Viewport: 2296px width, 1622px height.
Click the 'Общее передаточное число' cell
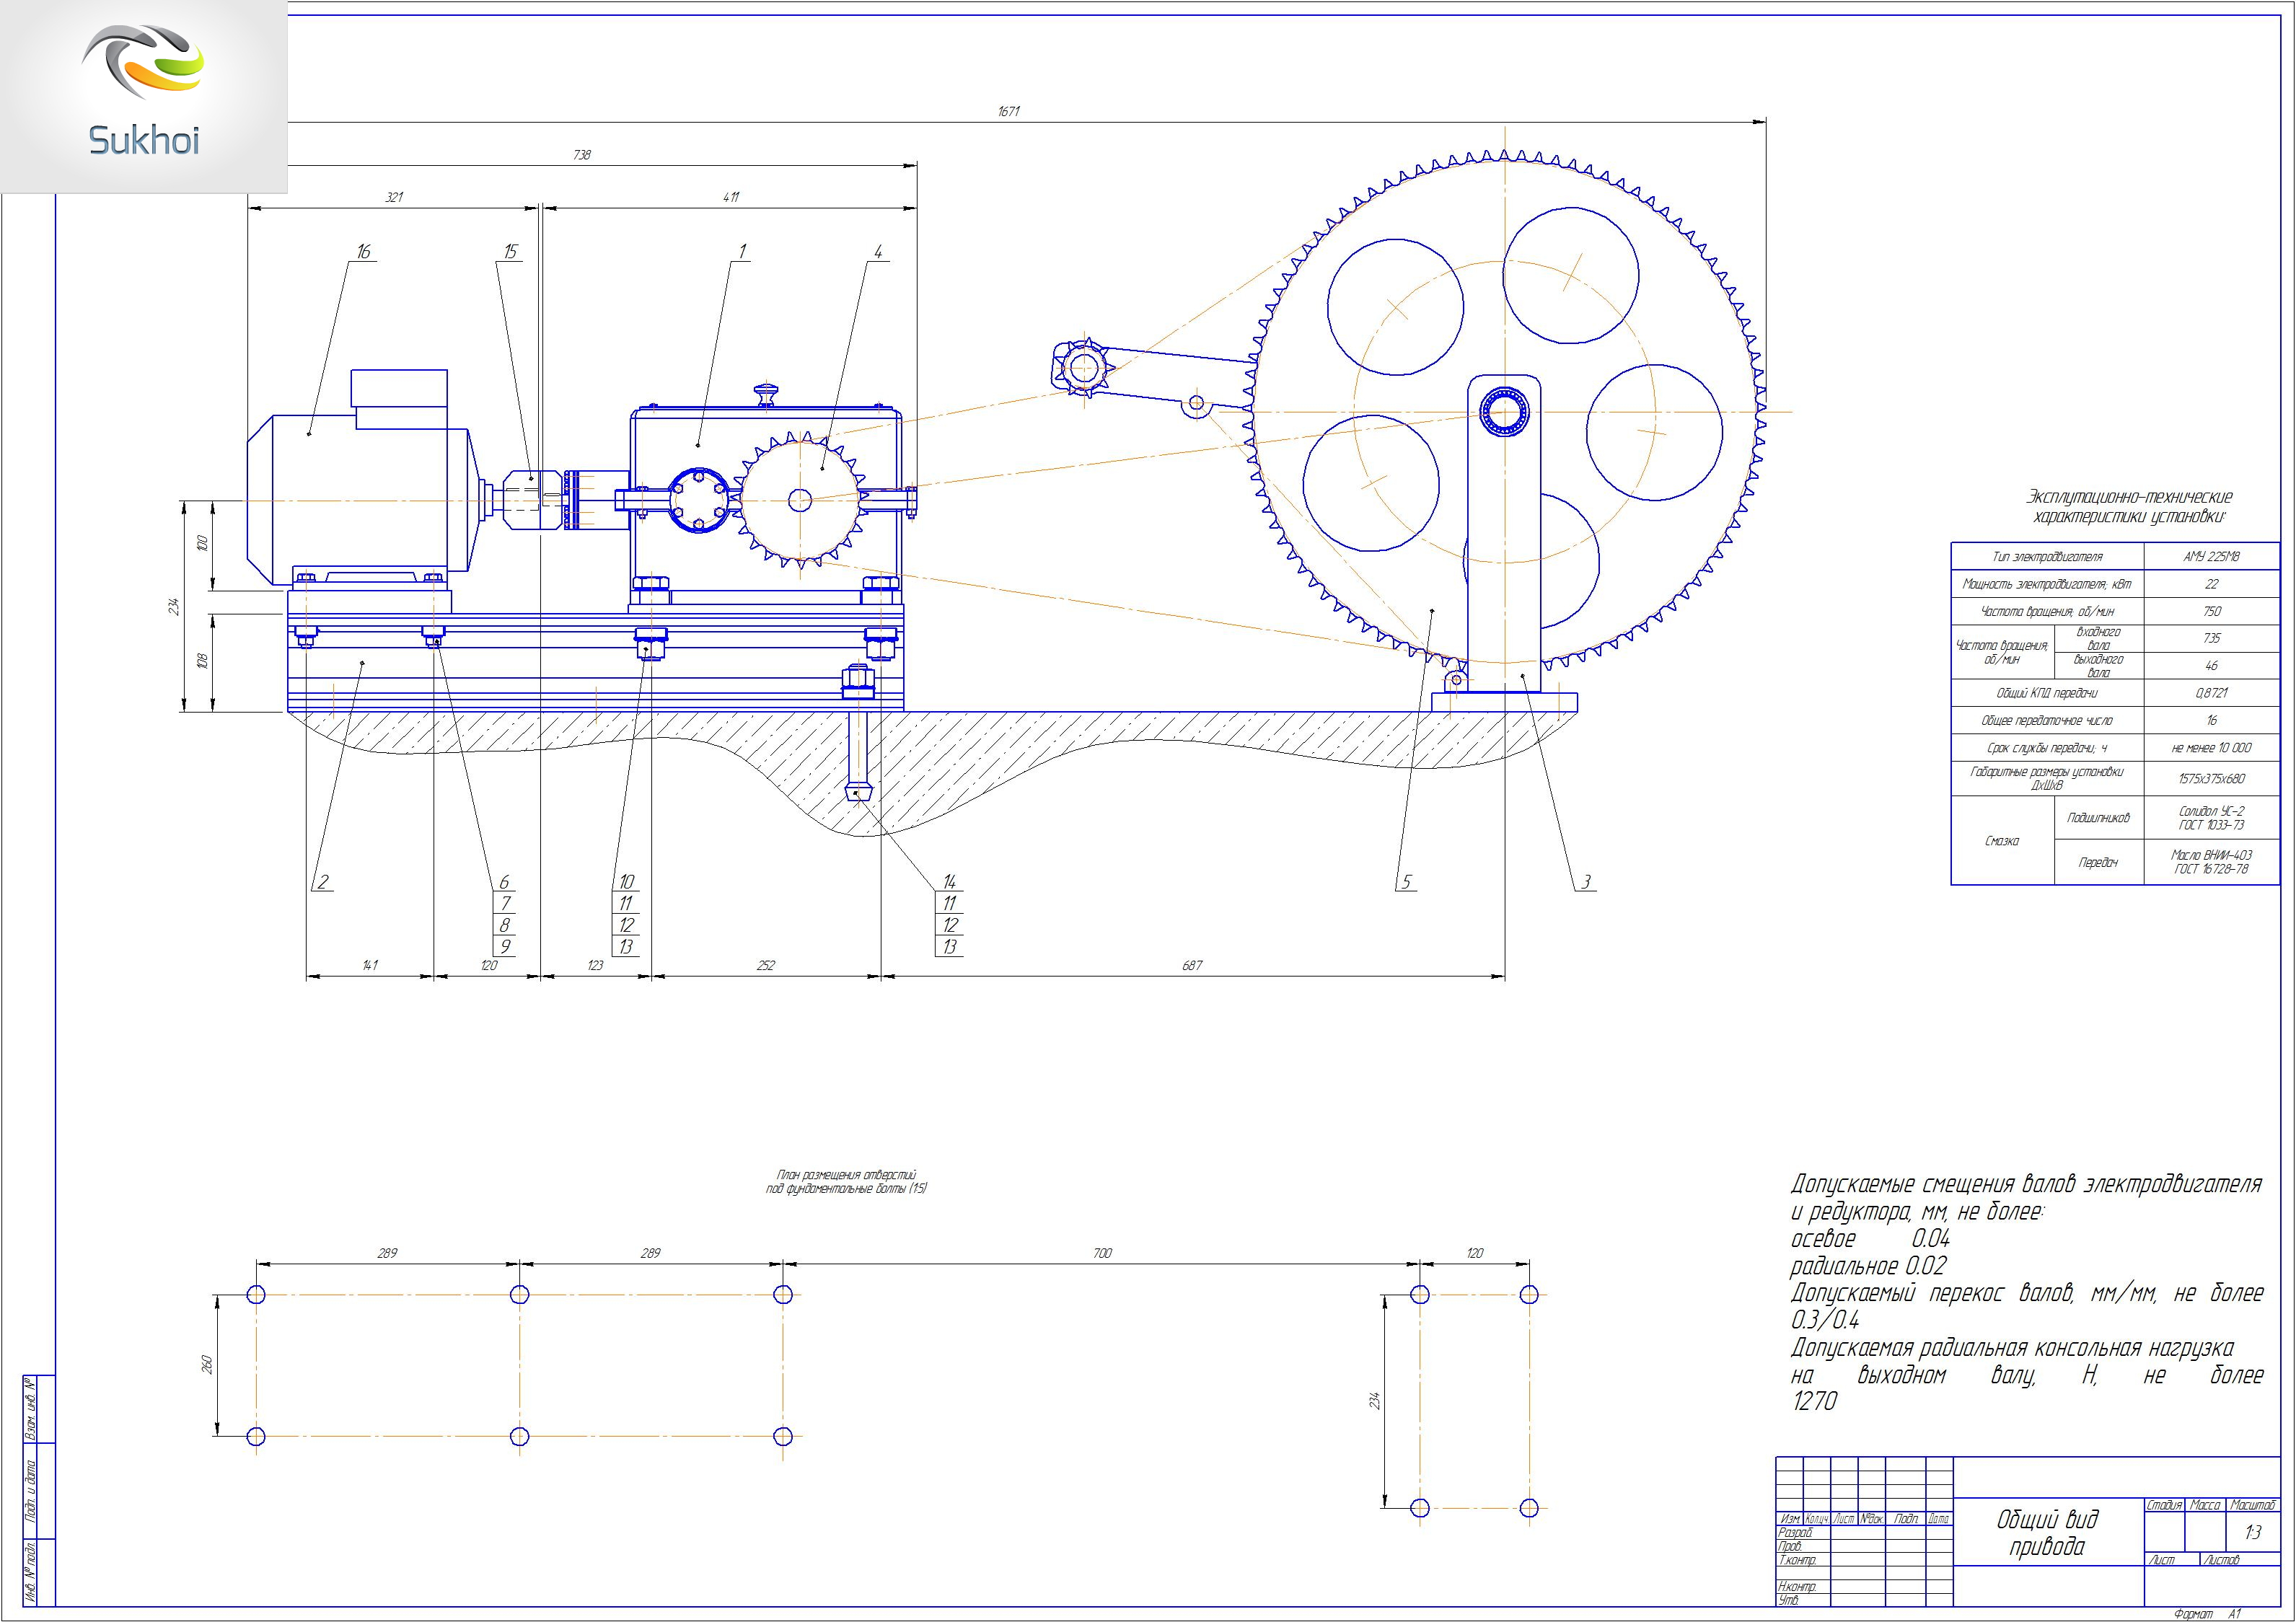[2047, 720]
